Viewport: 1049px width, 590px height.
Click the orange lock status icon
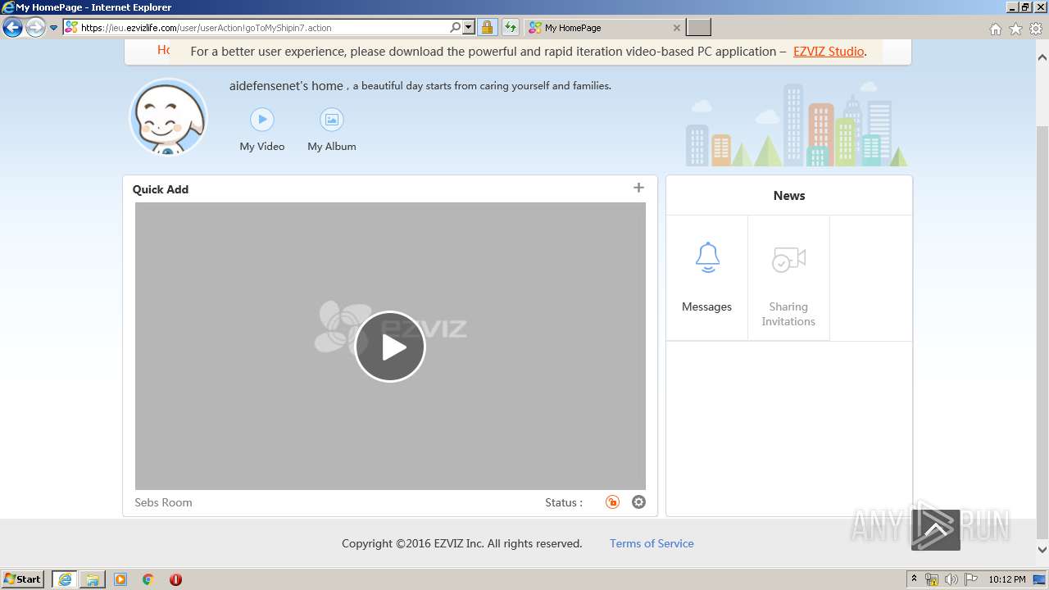[x=612, y=502]
